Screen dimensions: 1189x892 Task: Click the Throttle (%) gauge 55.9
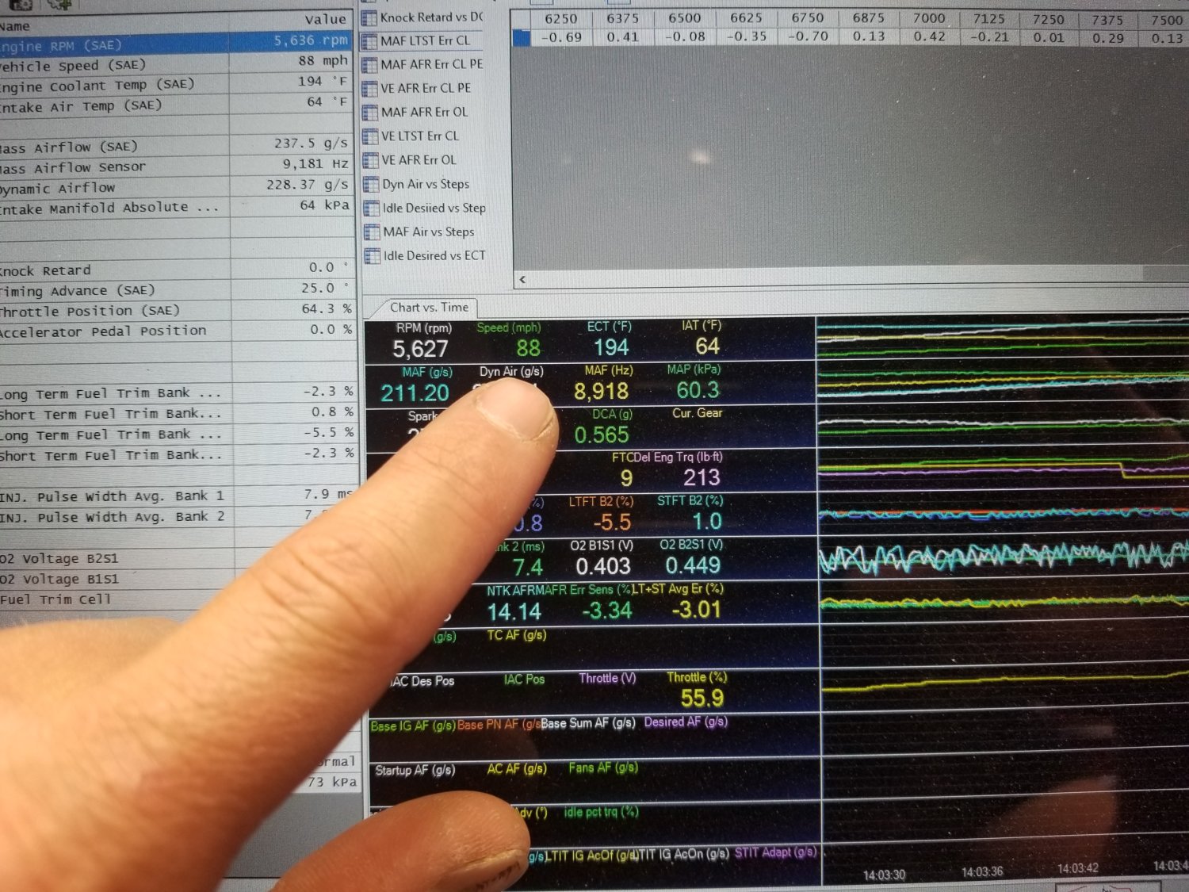point(698,690)
